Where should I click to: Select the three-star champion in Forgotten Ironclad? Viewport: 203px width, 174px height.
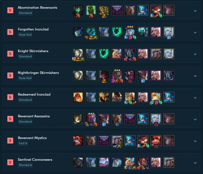click(x=130, y=32)
